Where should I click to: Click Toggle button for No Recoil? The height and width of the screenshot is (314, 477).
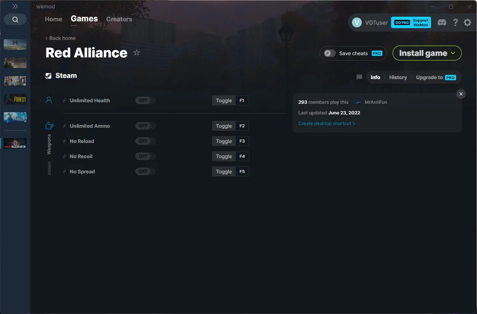[224, 156]
